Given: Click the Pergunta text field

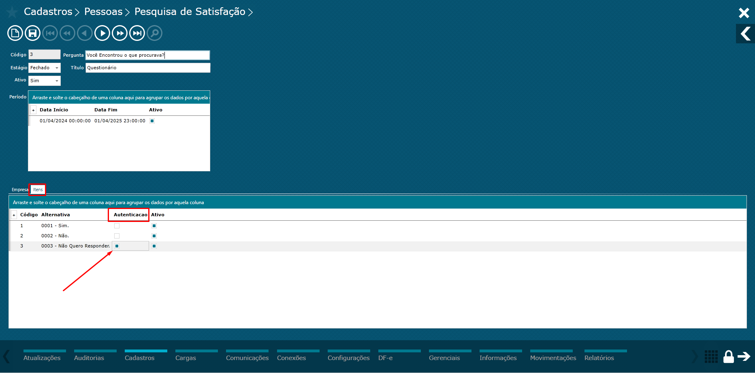Looking at the screenshot, I should (x=148, y=55).
